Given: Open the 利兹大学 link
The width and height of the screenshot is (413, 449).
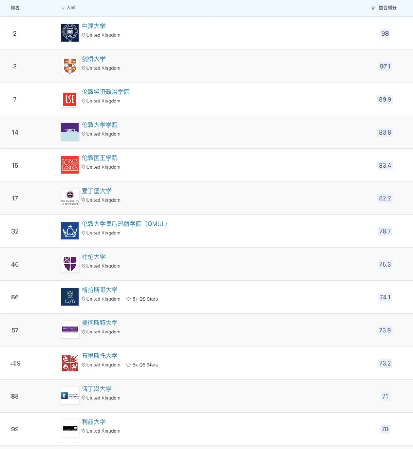Looking at the screenshot, I should point(94,421).
